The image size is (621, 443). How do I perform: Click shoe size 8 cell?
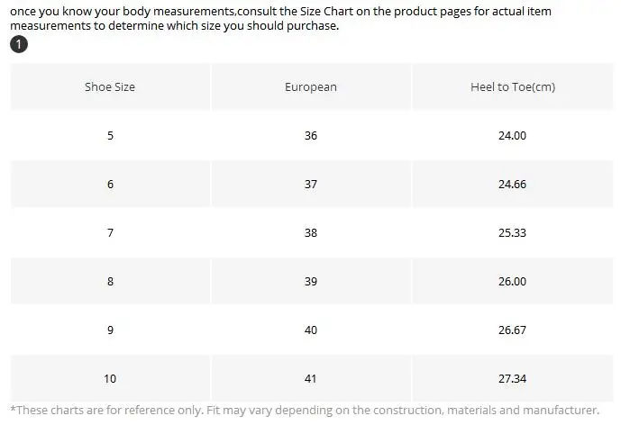[x=110, y=281]
